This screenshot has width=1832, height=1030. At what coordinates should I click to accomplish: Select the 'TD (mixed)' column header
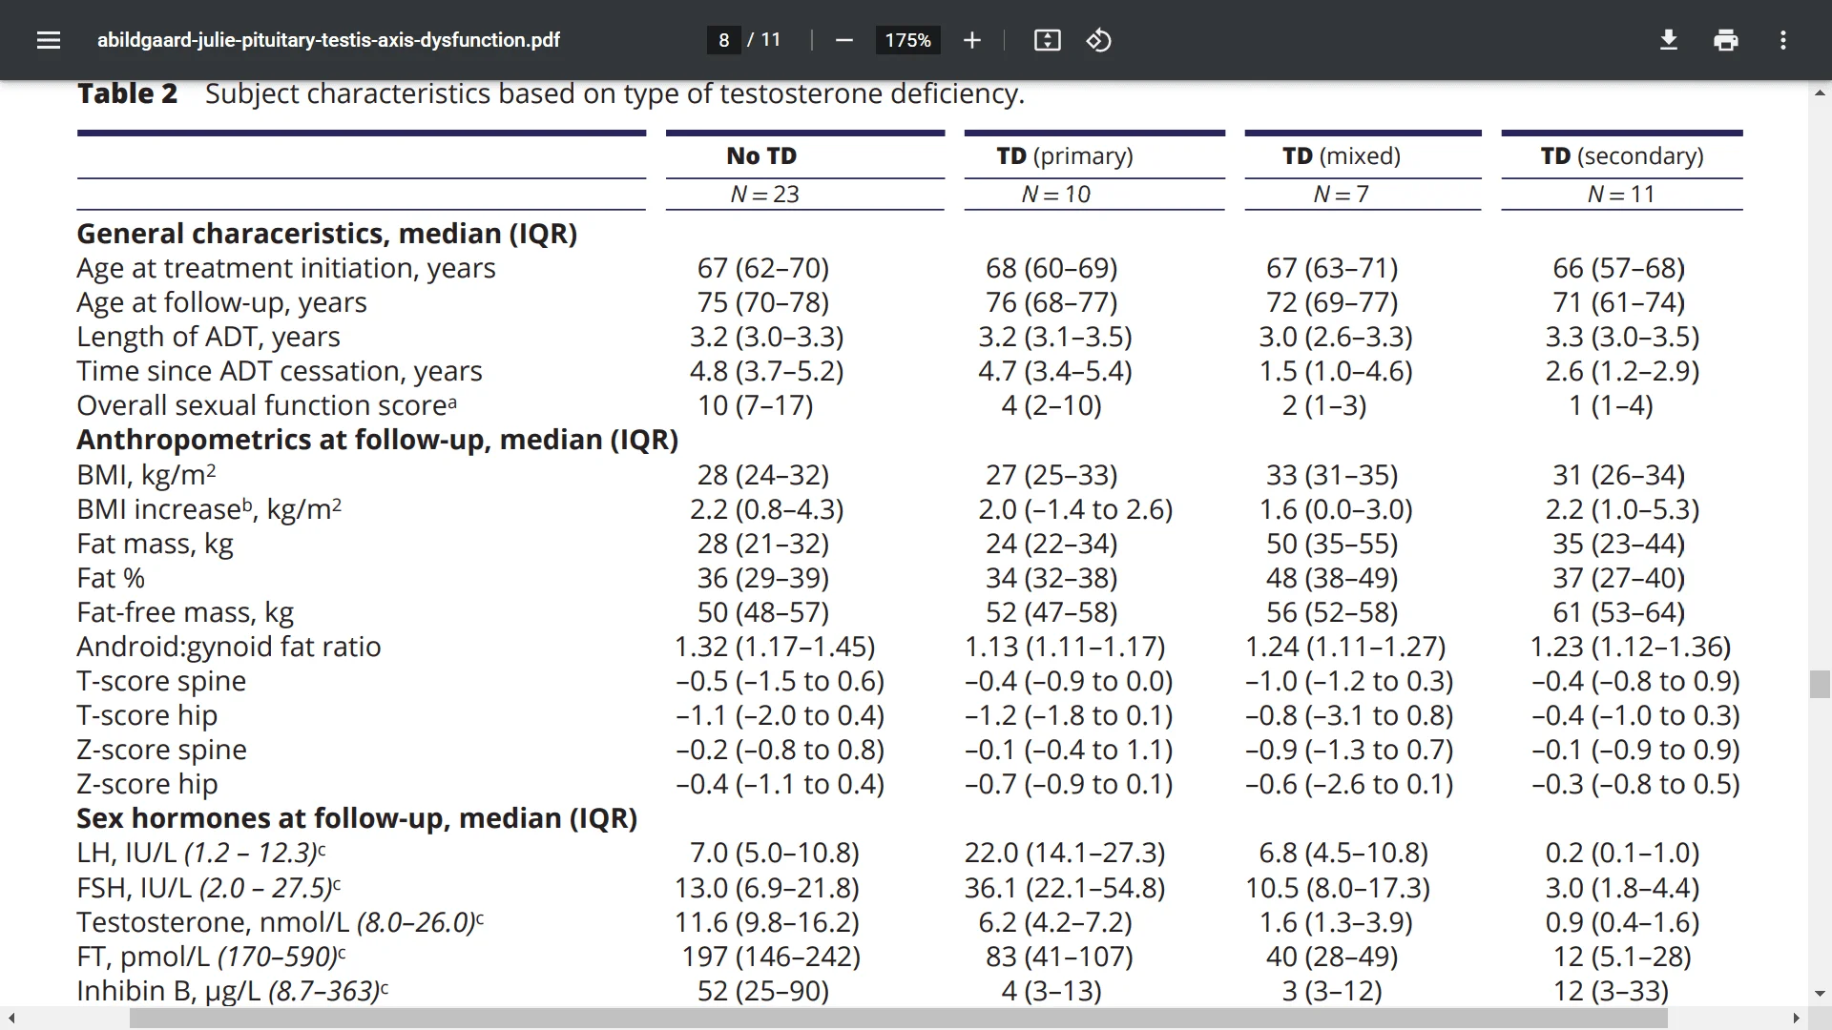(x=1341, y=155)
